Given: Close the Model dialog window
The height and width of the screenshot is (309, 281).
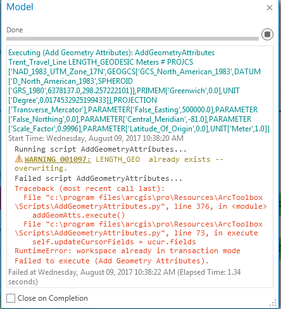Looking at the screenshot, I should [270, 8].
